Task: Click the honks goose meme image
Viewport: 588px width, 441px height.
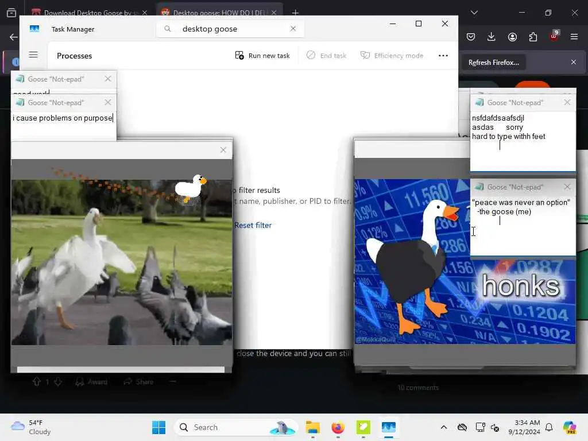Action: [465, 261]
